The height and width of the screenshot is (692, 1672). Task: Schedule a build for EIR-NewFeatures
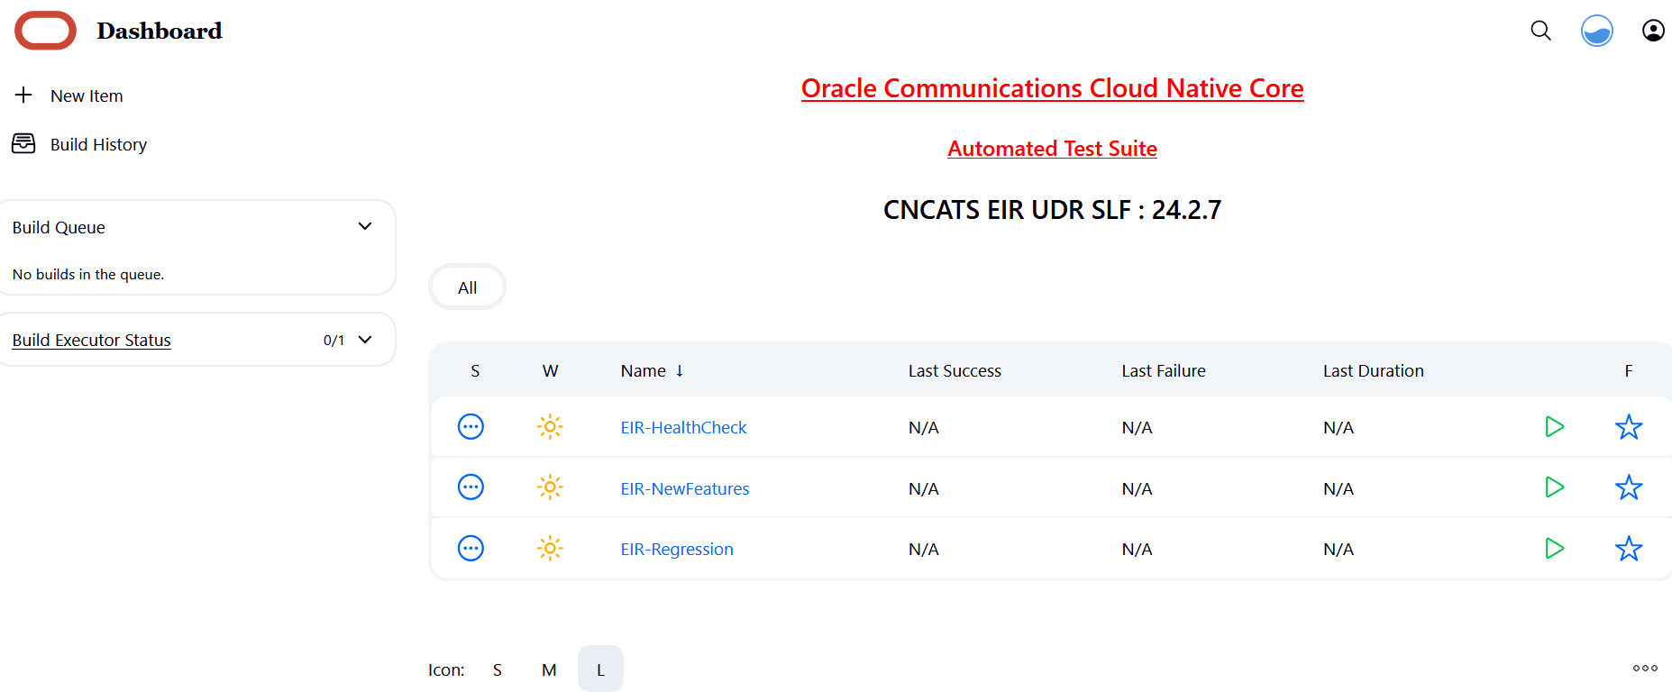(x=1555, y=487)
